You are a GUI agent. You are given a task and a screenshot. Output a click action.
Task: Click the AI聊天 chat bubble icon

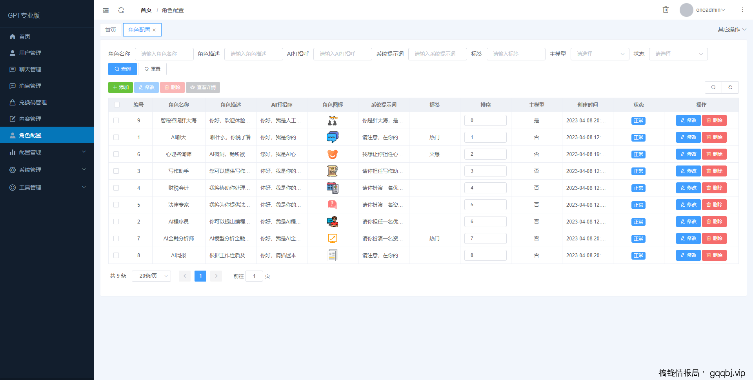tap(332, 137)
